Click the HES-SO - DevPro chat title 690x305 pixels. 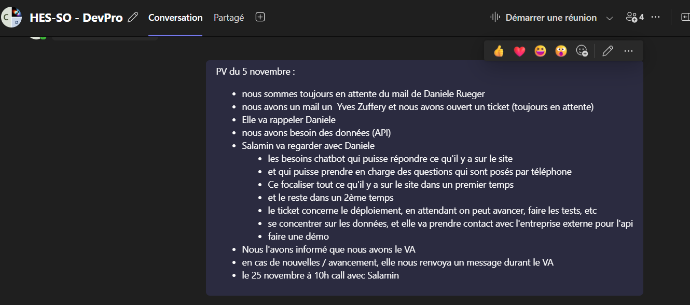[76, 18]
